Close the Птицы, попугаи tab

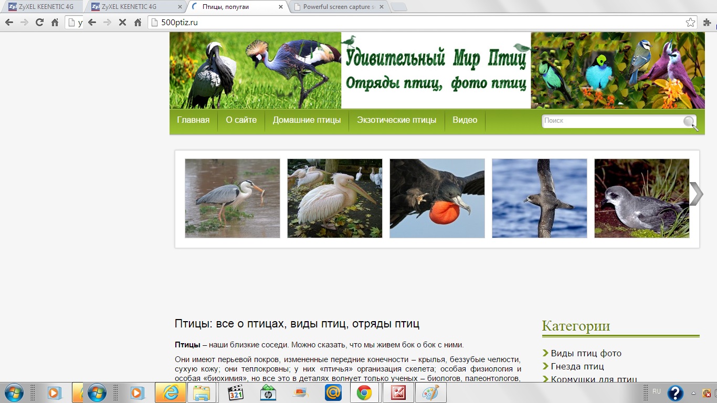[x=281, y=7]
